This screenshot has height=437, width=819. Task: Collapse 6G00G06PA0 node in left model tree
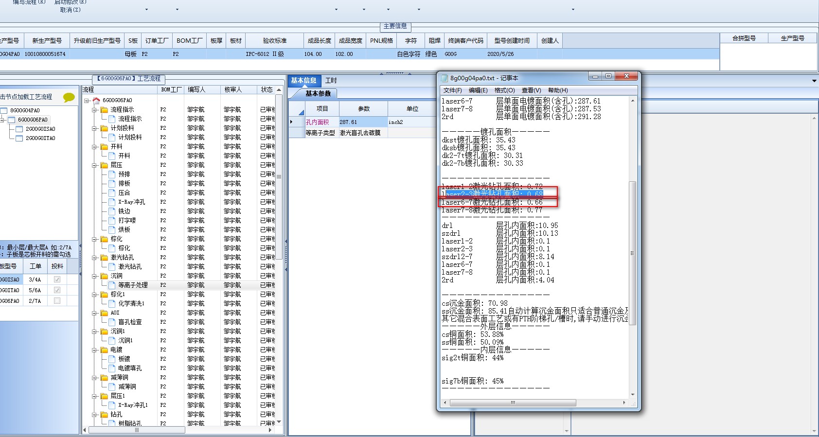(x=3, y=120)
